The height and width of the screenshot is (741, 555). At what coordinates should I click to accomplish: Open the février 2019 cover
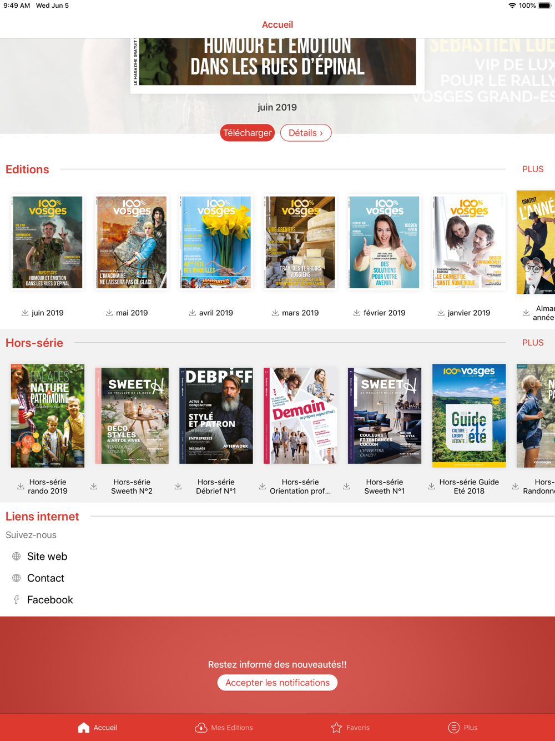[385, 242]
